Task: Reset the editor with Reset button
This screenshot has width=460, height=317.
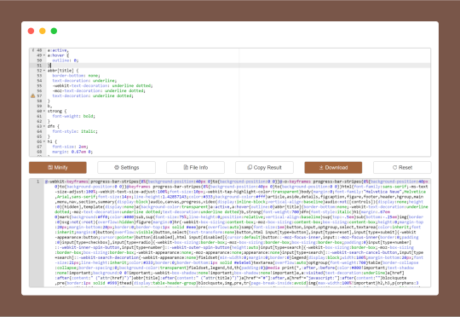Action: click(402, 168)
